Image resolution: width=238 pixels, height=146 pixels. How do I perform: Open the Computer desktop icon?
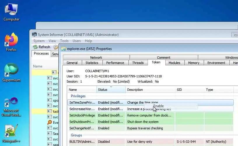(11, 12)
